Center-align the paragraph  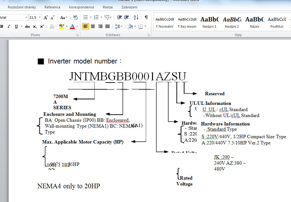(x=93, y=26)
